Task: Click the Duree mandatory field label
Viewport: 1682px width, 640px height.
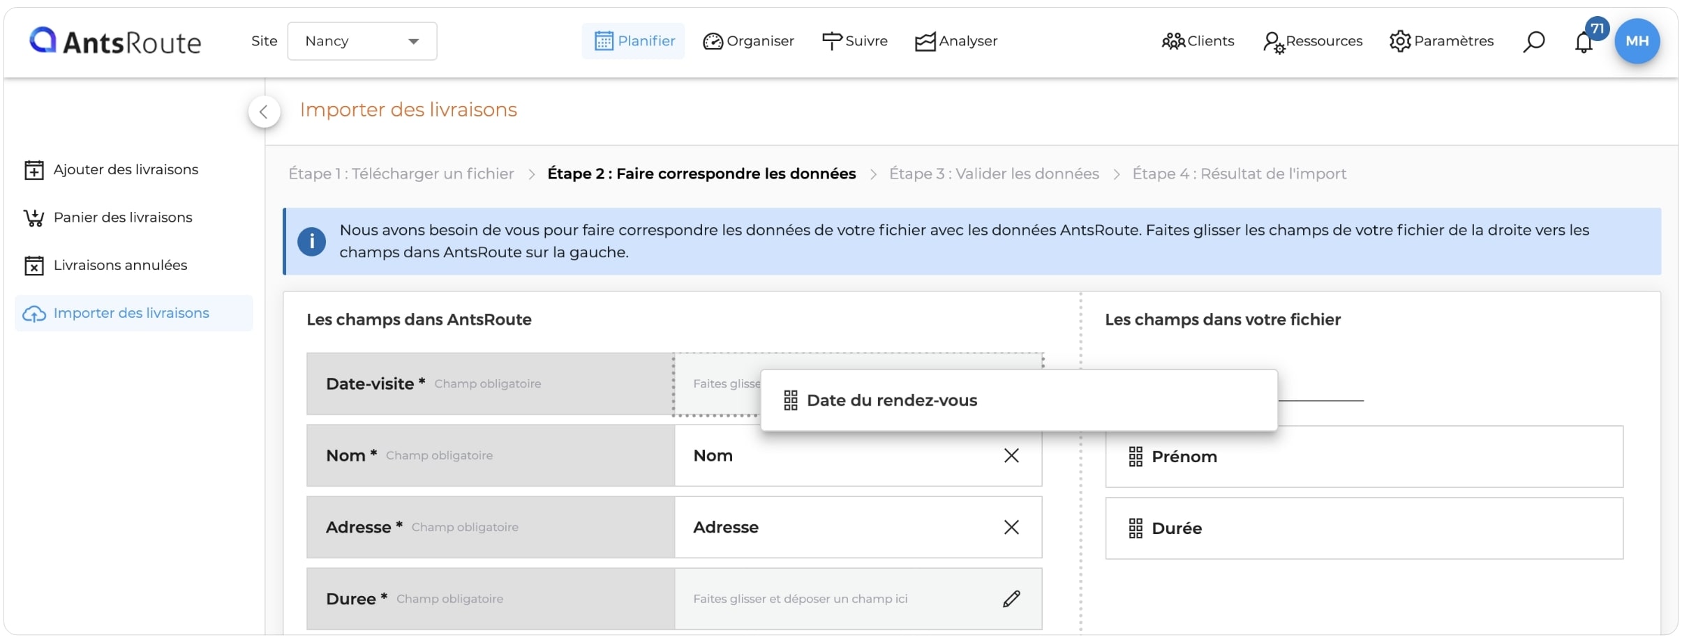Action: point(491,599)
